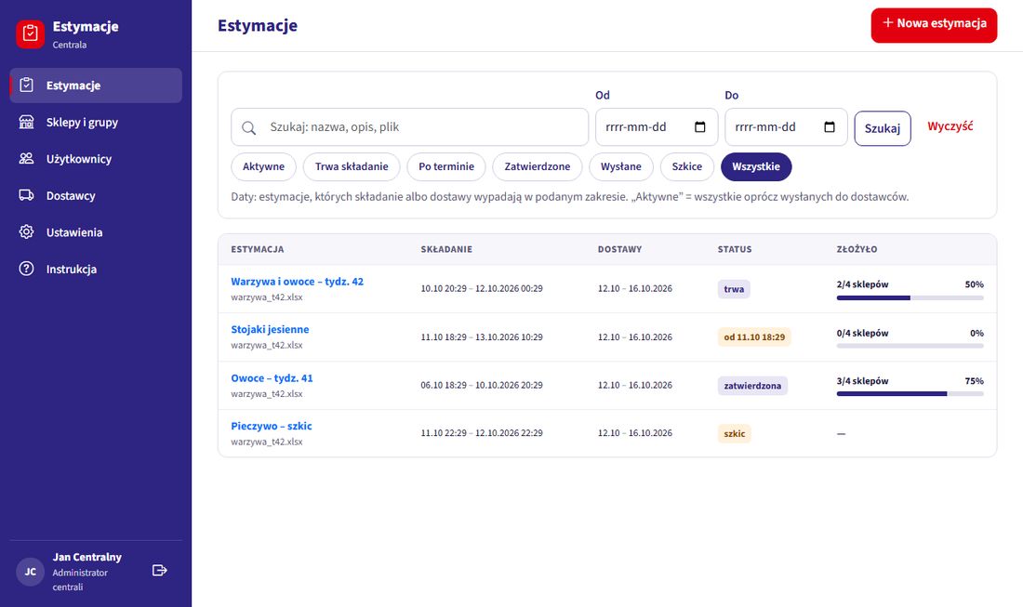The width and height of the screenshot is (1023, 607).
Task: Click the magnifier icon in search box
Action: pyautogui.click(x=248, y=127)
